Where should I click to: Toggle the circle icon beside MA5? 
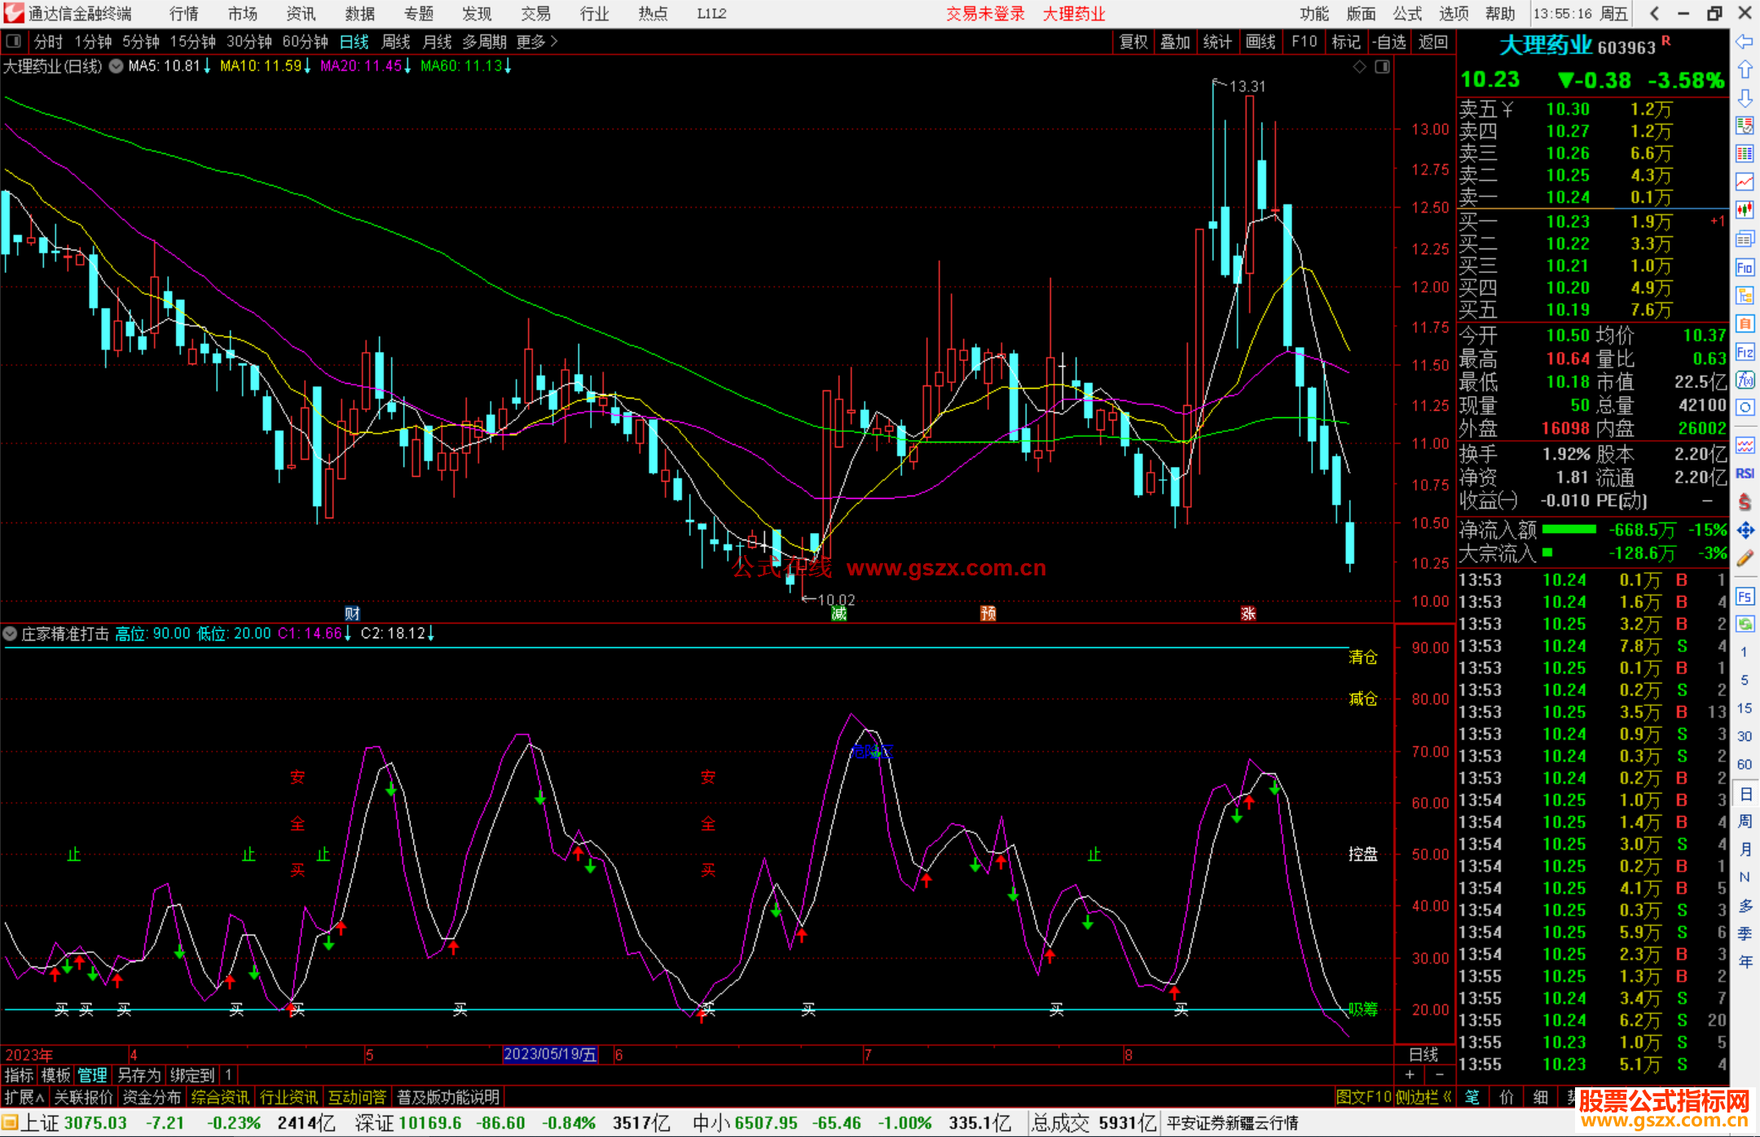pos(117,66)
